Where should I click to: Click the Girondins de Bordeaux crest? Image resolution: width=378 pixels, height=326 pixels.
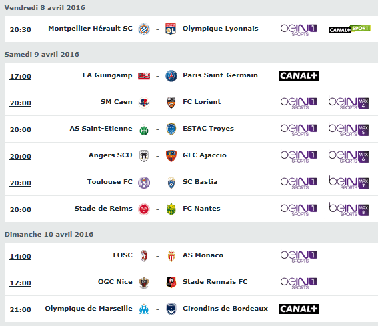click(x=171, y=309)
